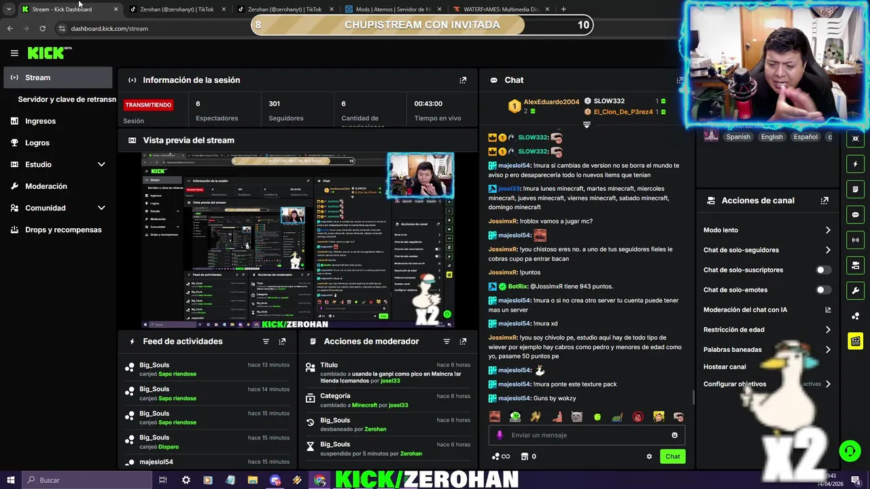Select the lightning bolt icon in right sidebar
This screenshot has height=489, width=870.
pos(855,164)
